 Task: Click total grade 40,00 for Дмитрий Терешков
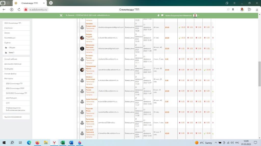[x=167, y=133]
